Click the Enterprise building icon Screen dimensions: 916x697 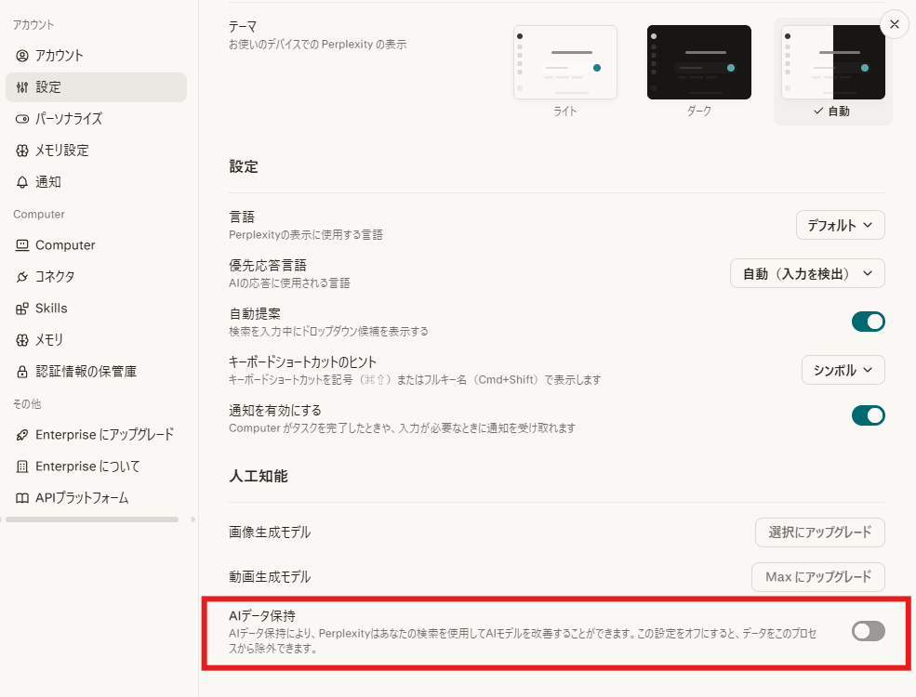tap(22, 467)
